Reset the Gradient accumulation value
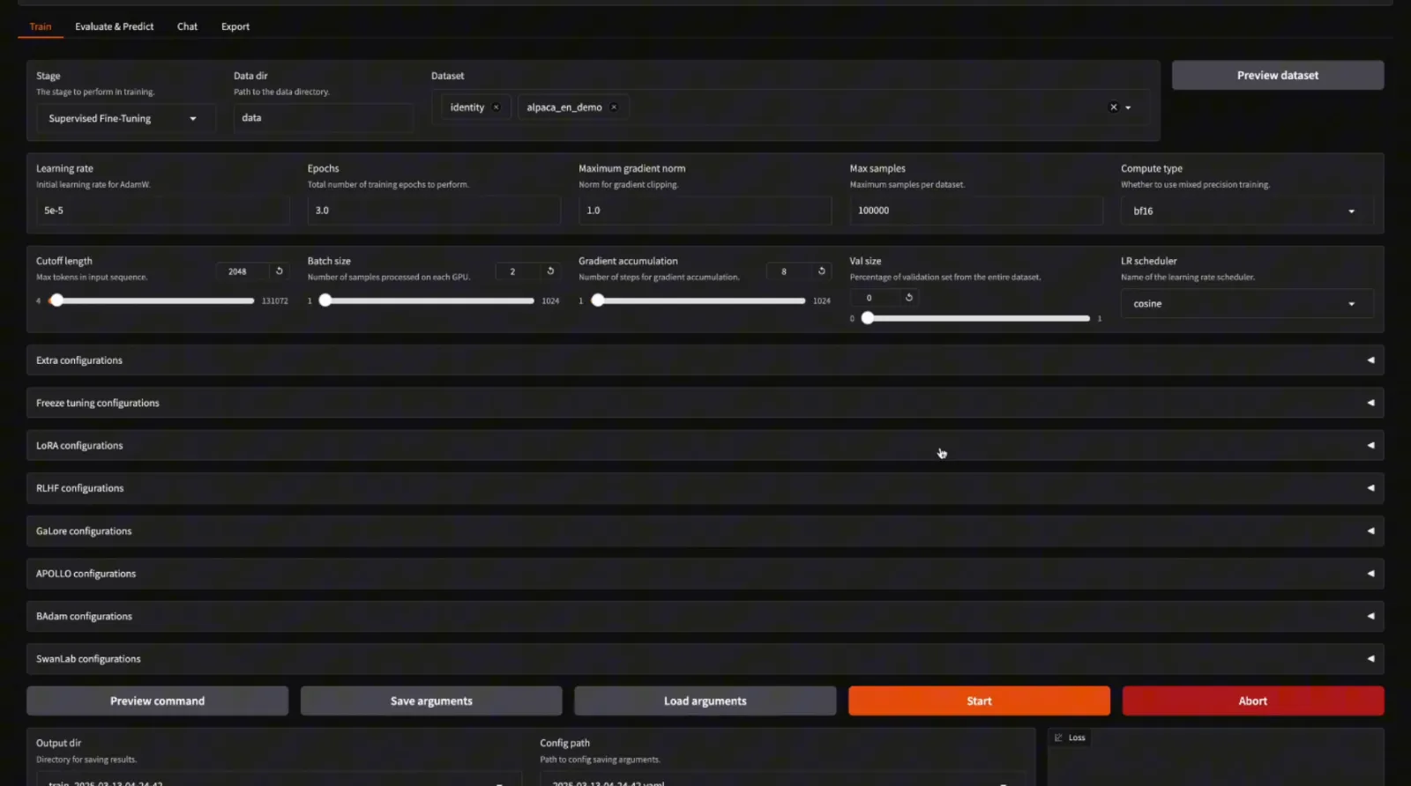 tap(821, 271)
